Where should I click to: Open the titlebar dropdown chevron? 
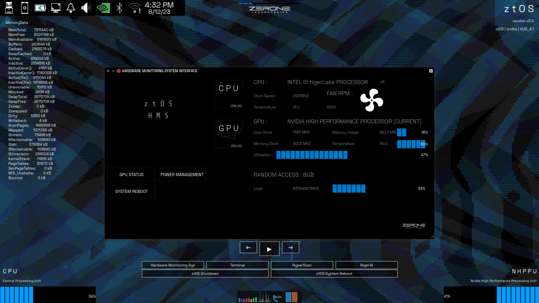[113, 71]
